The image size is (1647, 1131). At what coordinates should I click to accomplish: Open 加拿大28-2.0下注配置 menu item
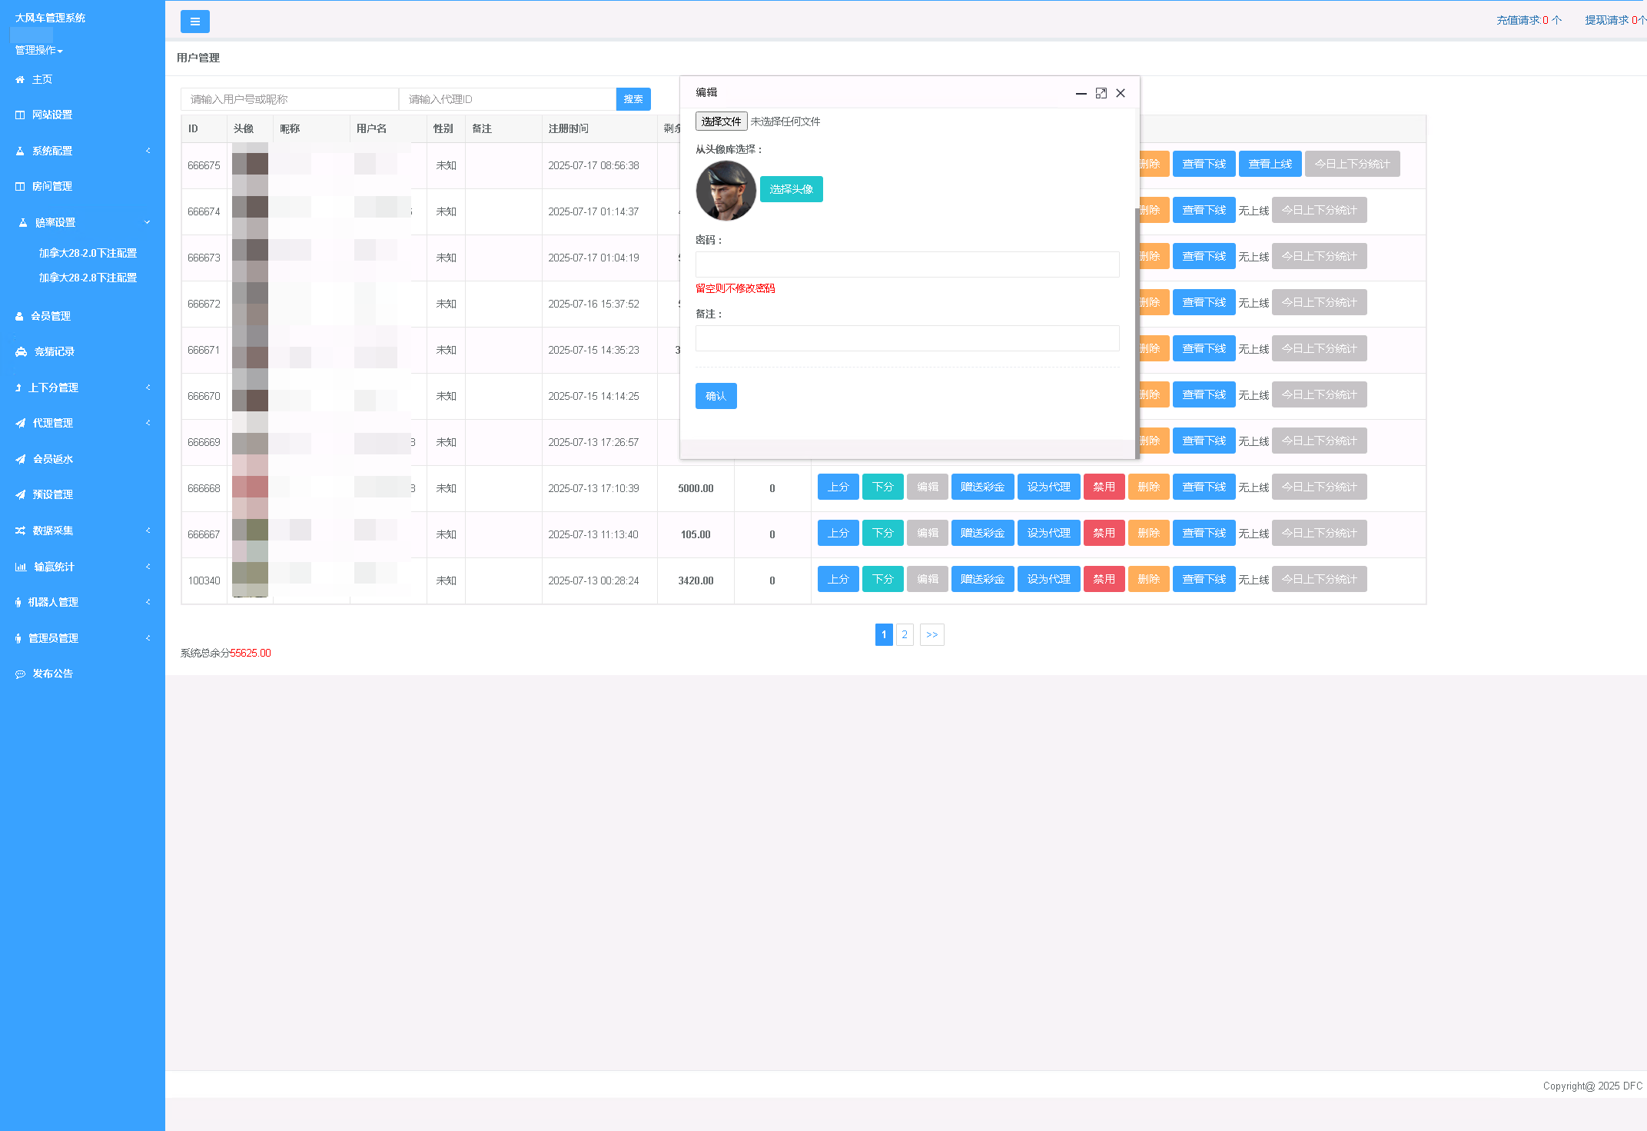pos(88,253)
